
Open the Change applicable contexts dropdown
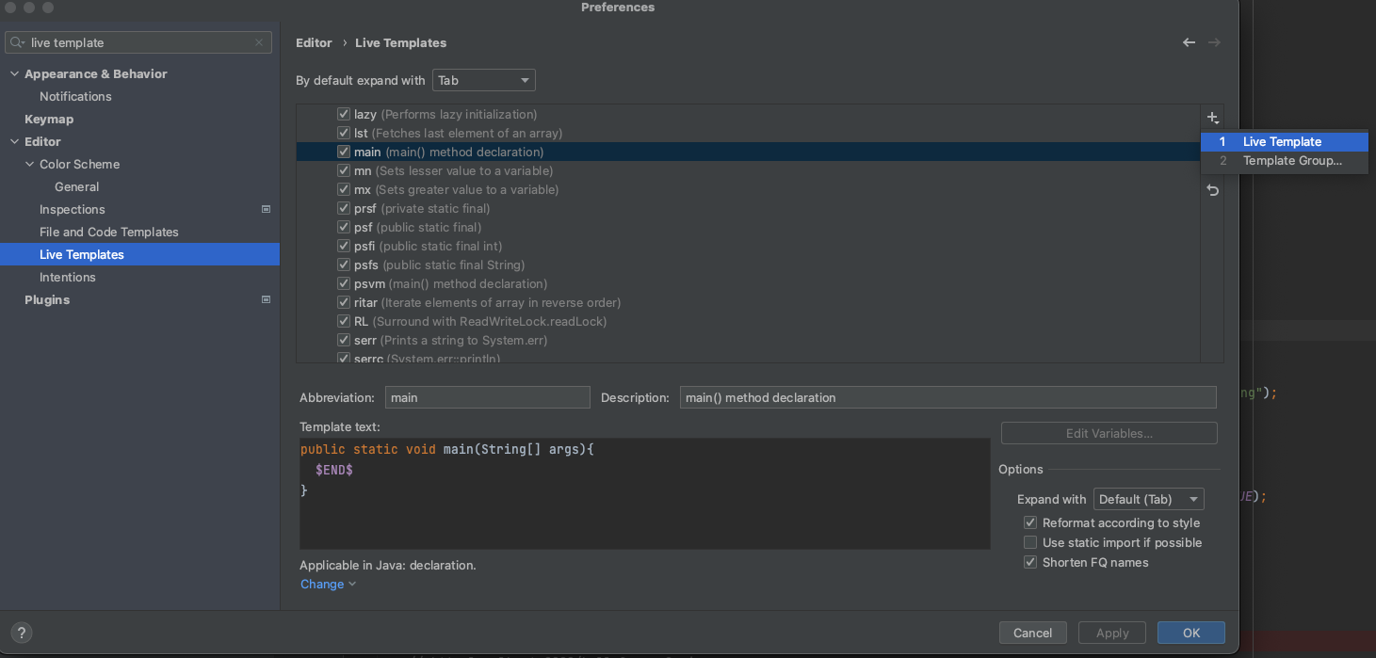point(328,584)
